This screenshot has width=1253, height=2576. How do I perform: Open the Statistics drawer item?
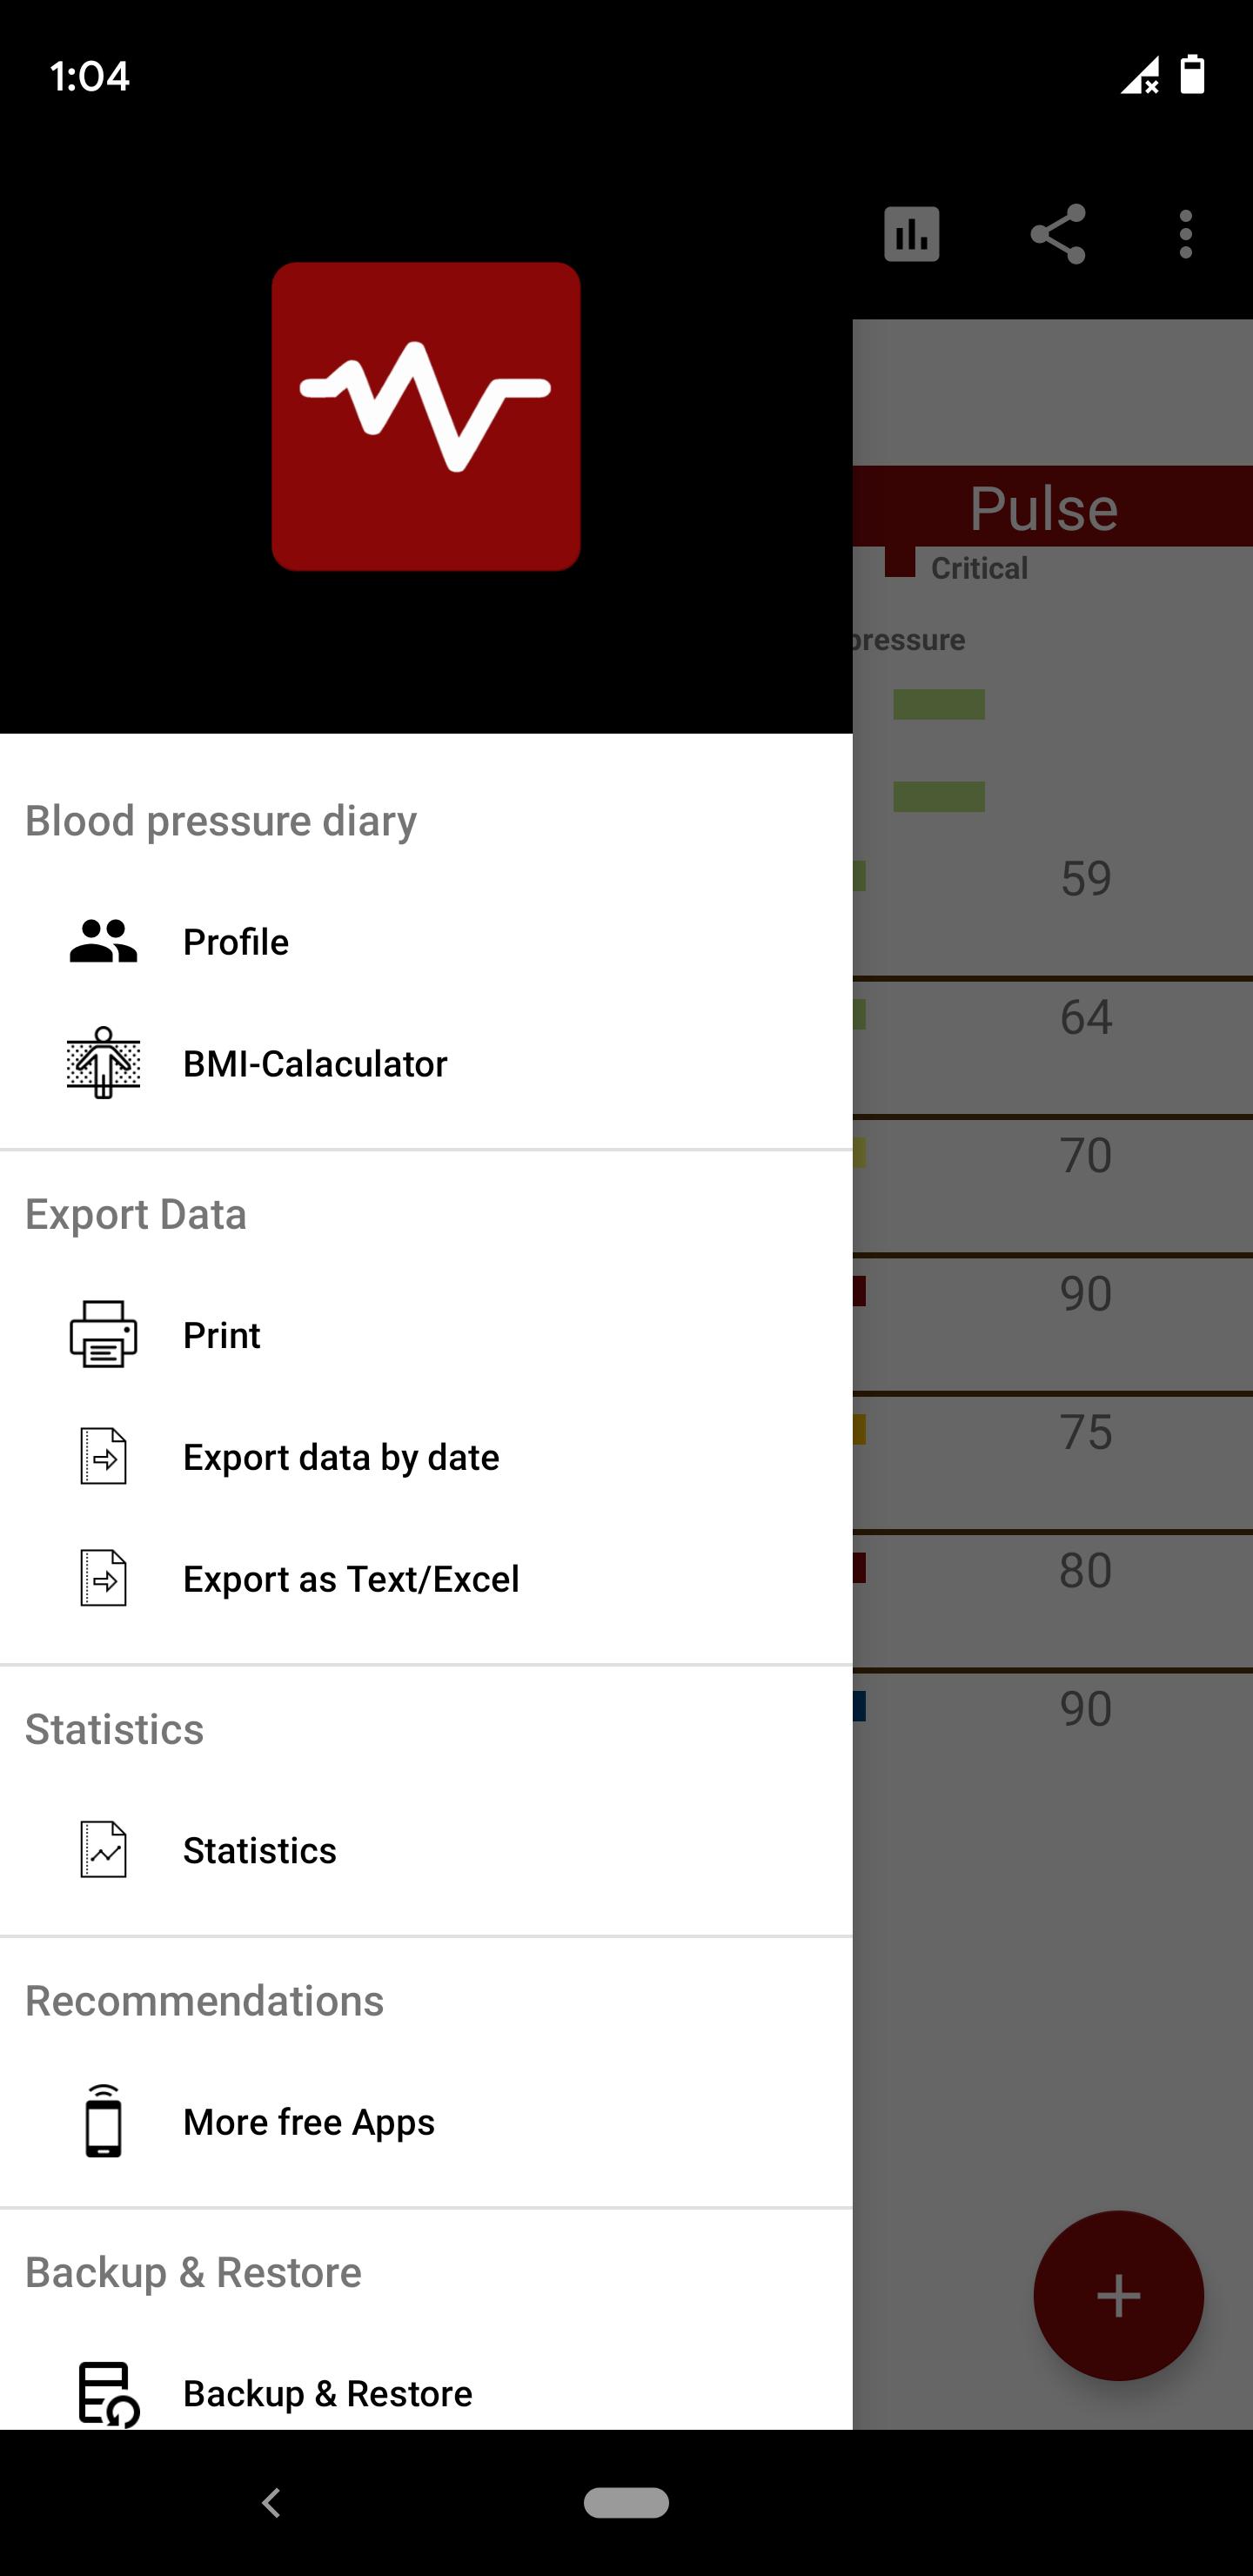[260, 1850]
